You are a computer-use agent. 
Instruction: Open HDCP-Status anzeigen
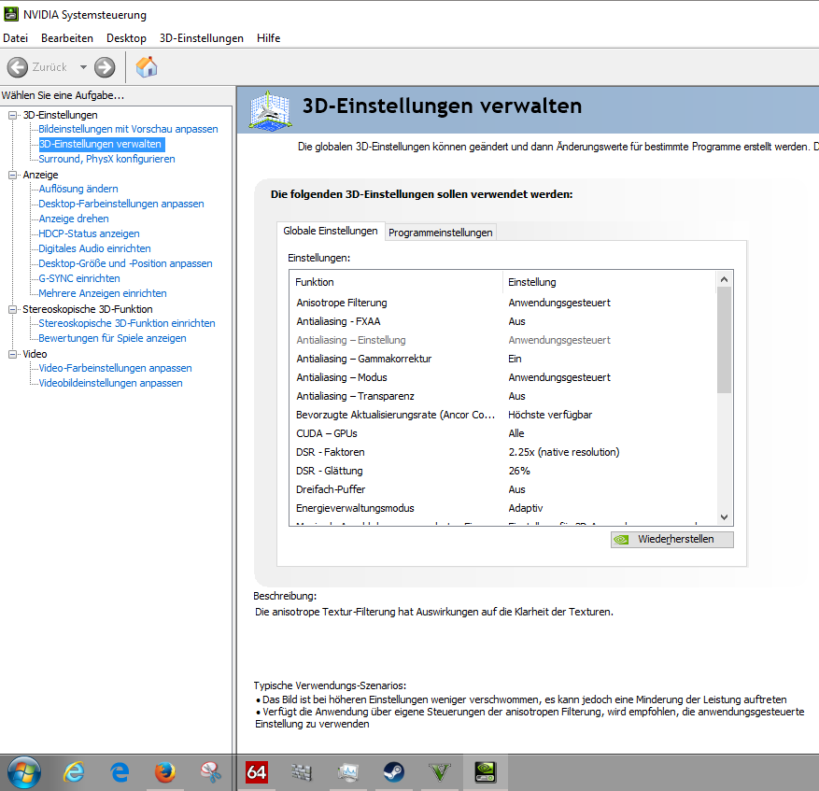tap(89, 233)
